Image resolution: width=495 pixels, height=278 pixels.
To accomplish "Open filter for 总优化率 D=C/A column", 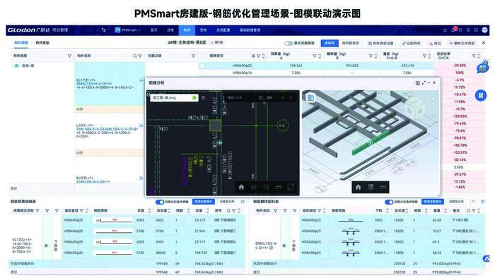I will point(474,56).
